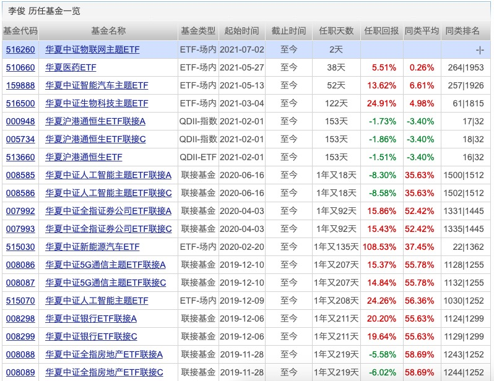
Task: Click fund code 008299
Action: click(20, 337)
